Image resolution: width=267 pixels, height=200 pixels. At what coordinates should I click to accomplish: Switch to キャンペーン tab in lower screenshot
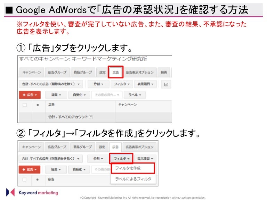click(x=31, y=147)
